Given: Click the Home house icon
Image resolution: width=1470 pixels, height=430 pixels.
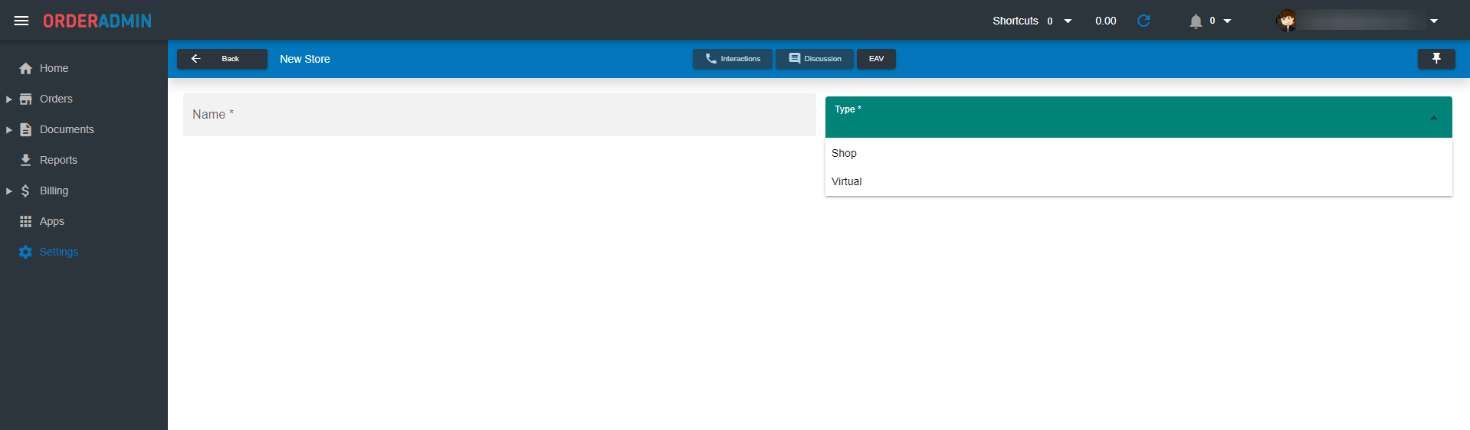Looking at the screenshot, I should [x=25, y=68].
